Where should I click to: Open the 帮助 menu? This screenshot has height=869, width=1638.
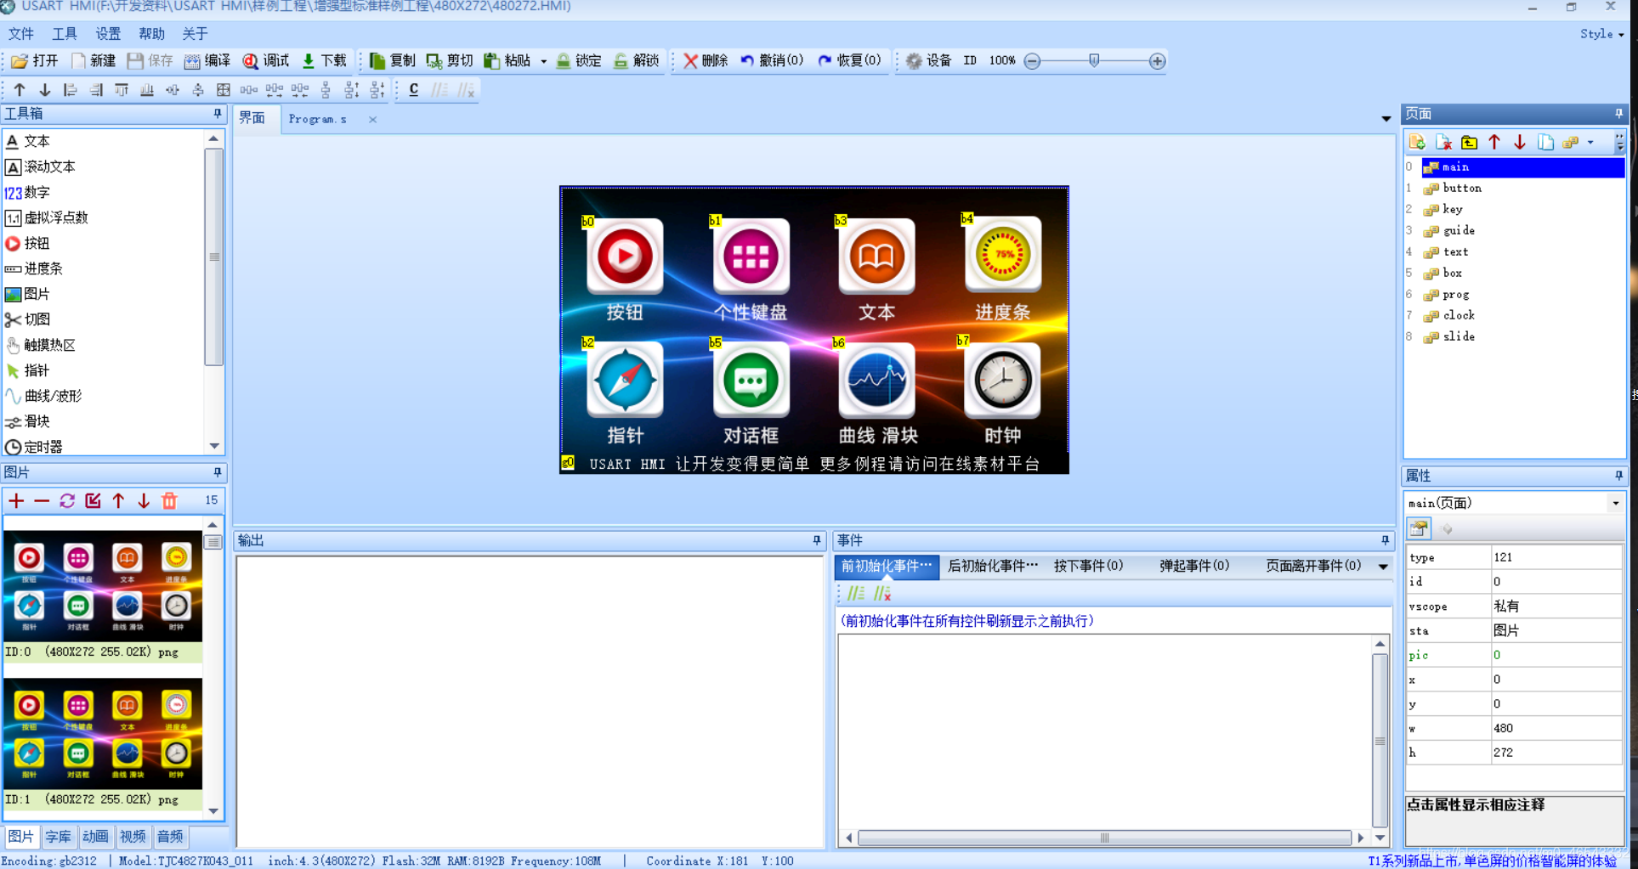pyautogui.click(x=151, y=34)
